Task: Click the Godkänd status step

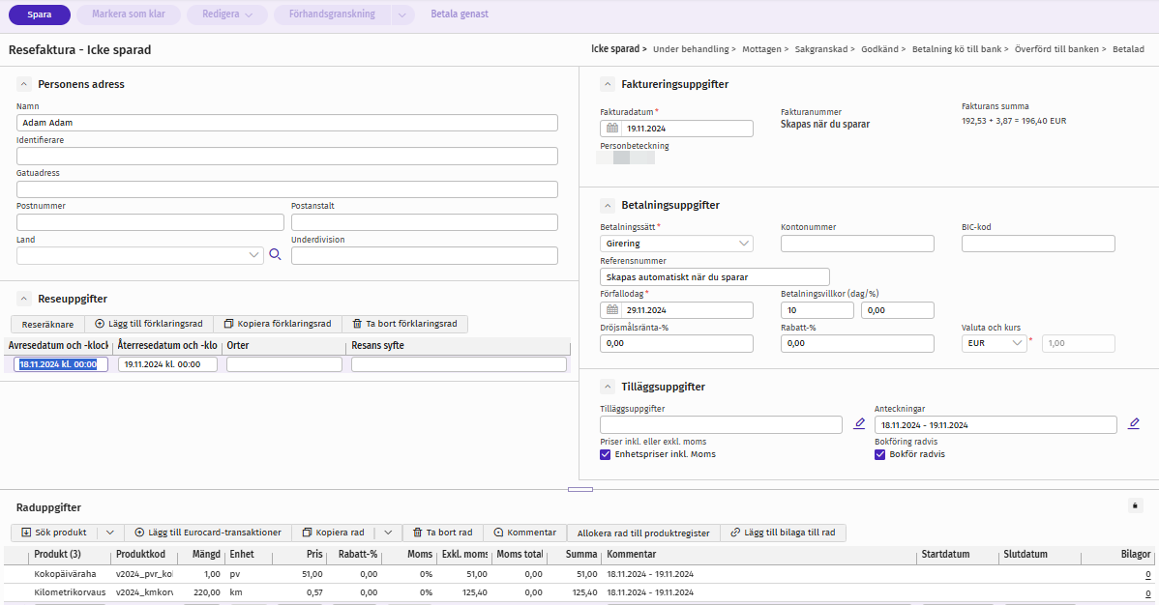Action: pyautogui.click(x=879, y=49)
